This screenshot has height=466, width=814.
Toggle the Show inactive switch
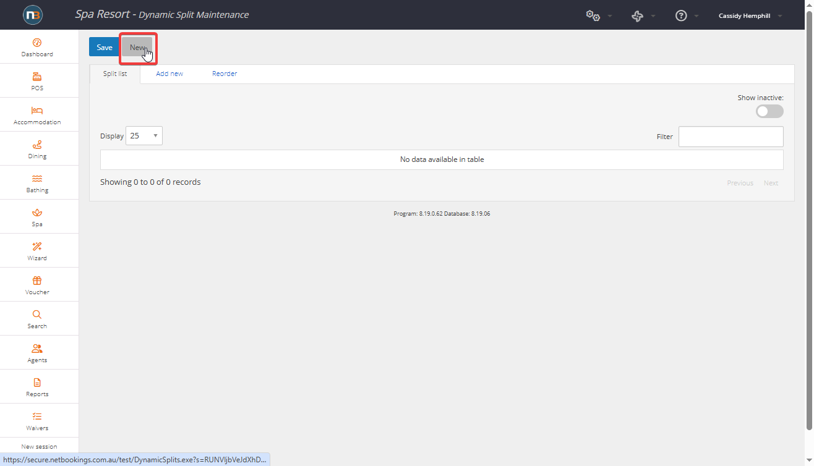coord(769,111)
